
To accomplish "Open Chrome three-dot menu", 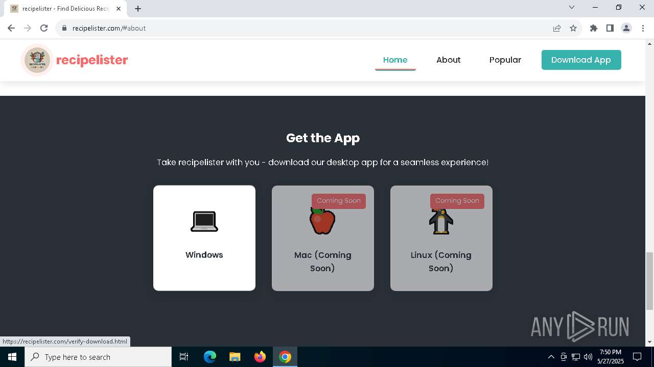I will pos(643,28).
